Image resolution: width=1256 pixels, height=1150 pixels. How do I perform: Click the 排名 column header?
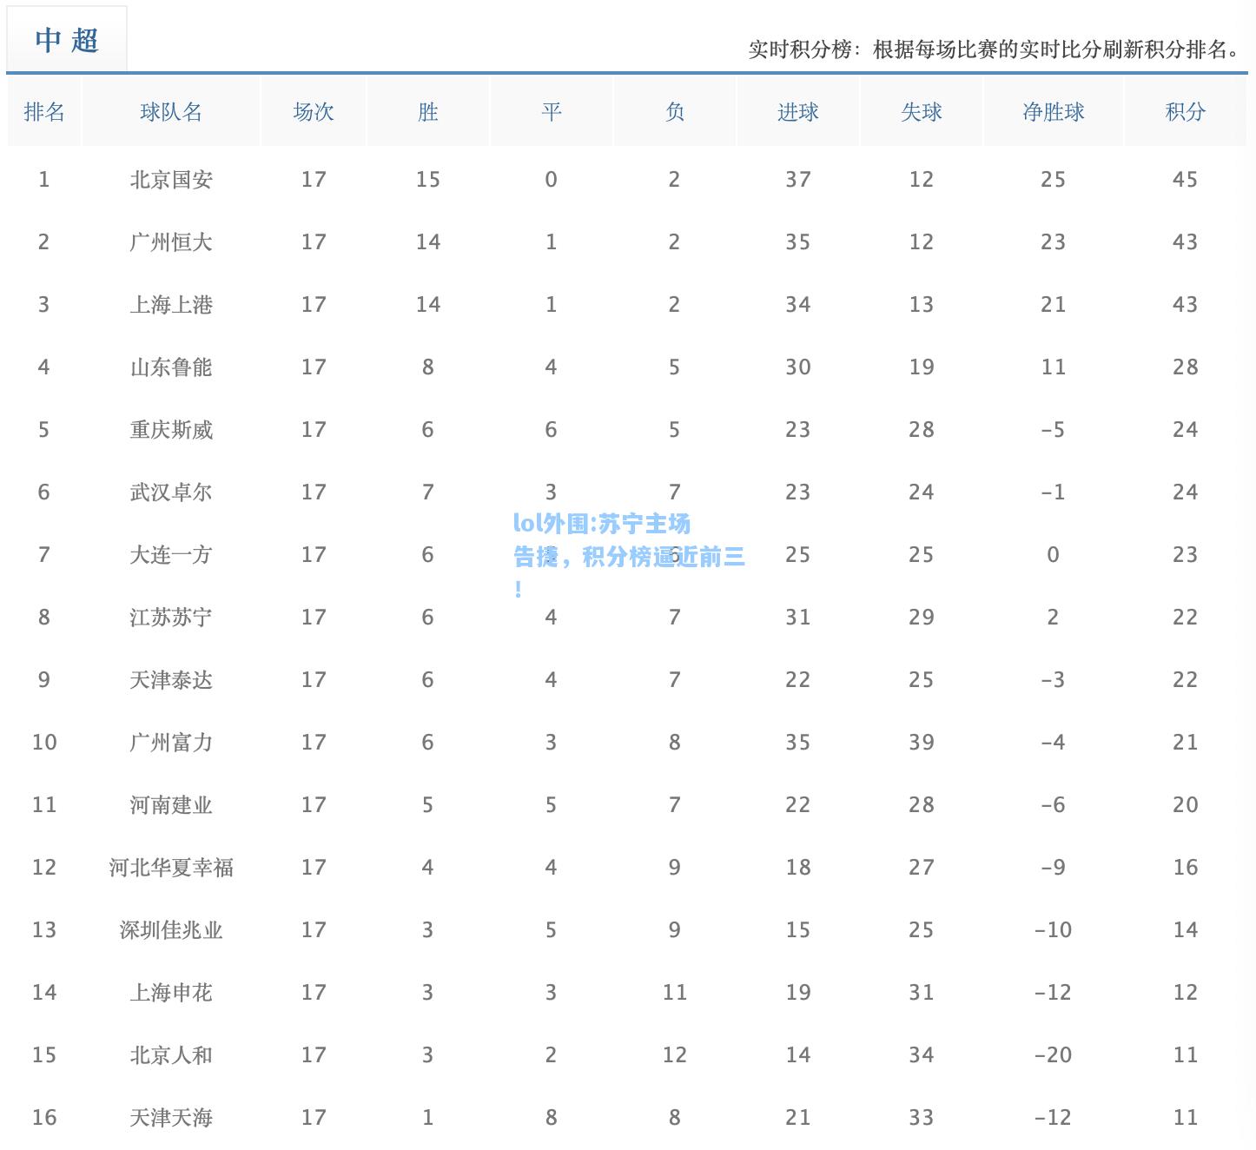pos(44,111)
